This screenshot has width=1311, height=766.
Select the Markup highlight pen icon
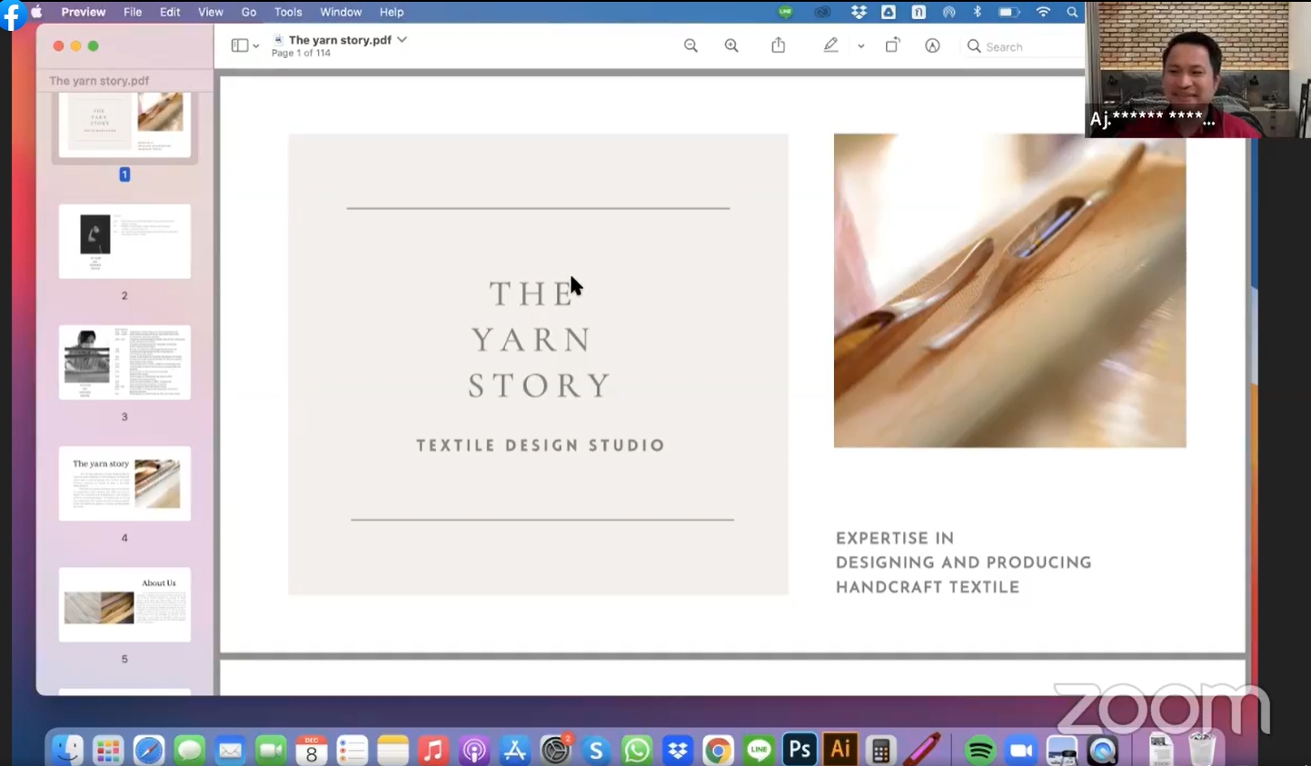tap(830, 45)
